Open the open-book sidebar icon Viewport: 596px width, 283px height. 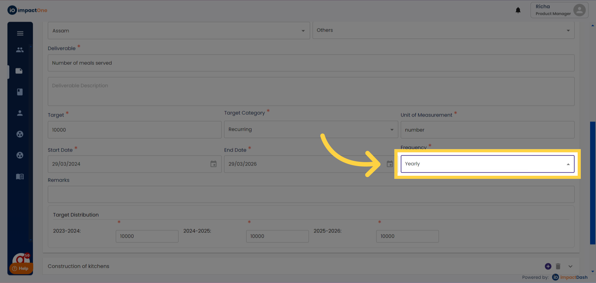[20, 176]
